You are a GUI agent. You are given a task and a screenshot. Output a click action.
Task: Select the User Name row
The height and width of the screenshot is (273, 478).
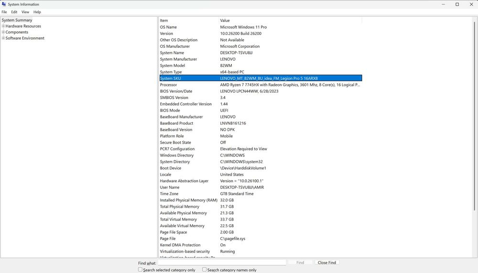point(261,187)
